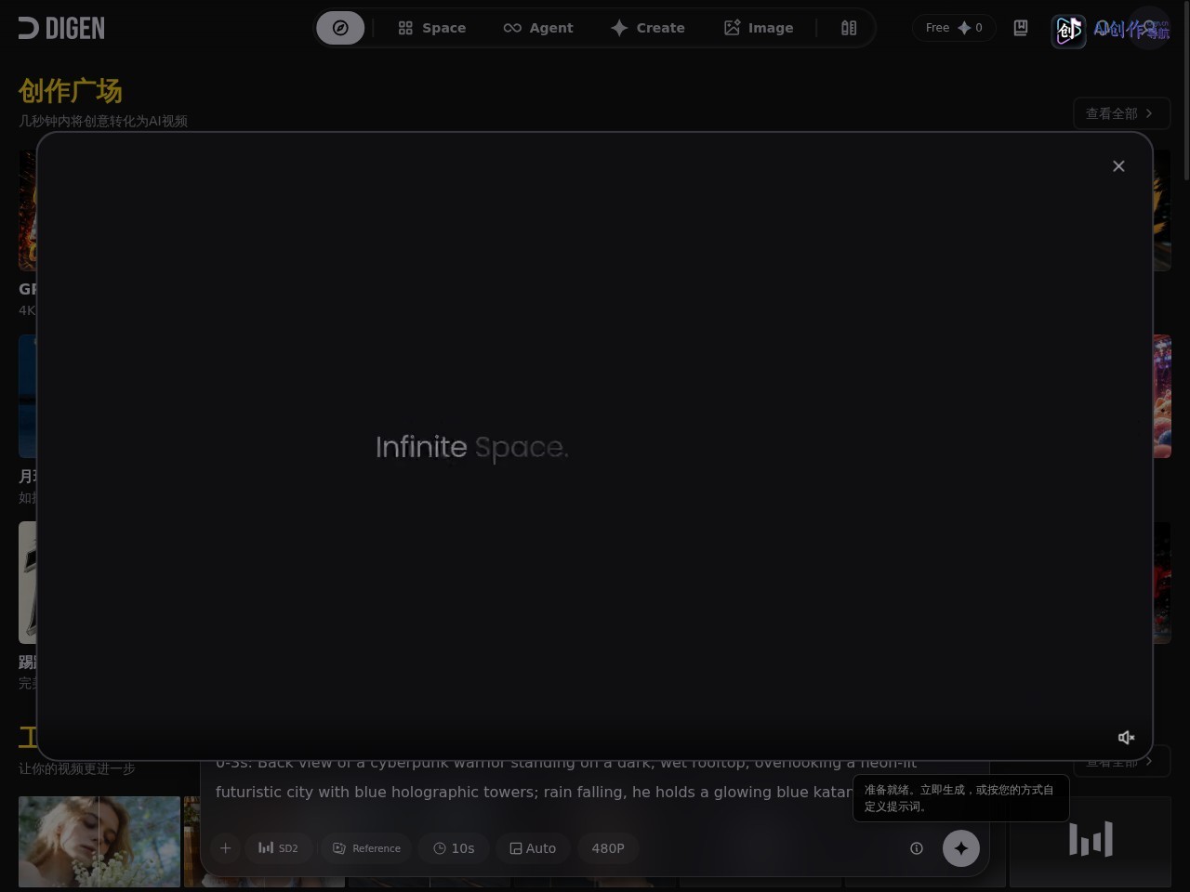Open the bookmark icon in header
This screenshot has width=1190, height=892.
pyautogui.click(x=1021, y=28)
